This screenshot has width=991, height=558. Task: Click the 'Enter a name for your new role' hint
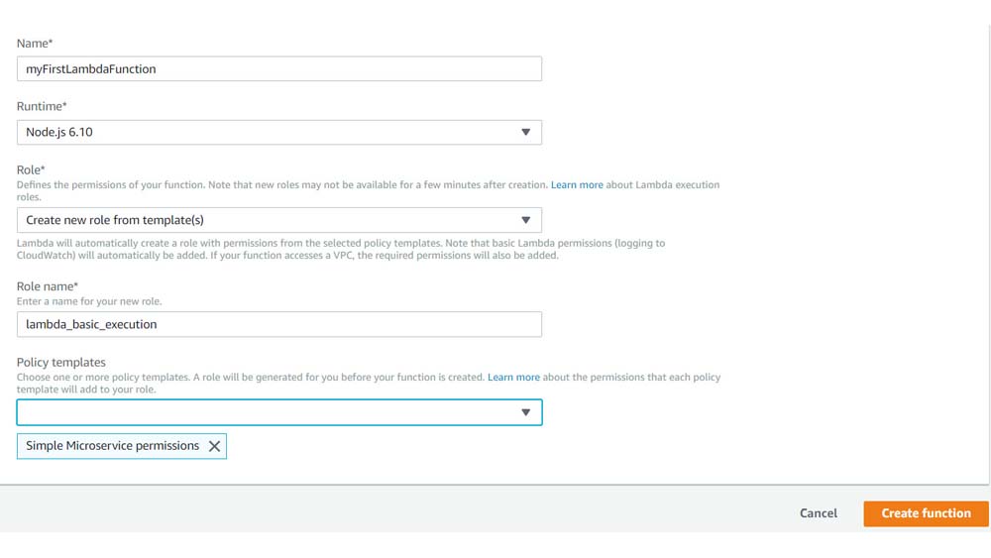(x=89, y=300)
